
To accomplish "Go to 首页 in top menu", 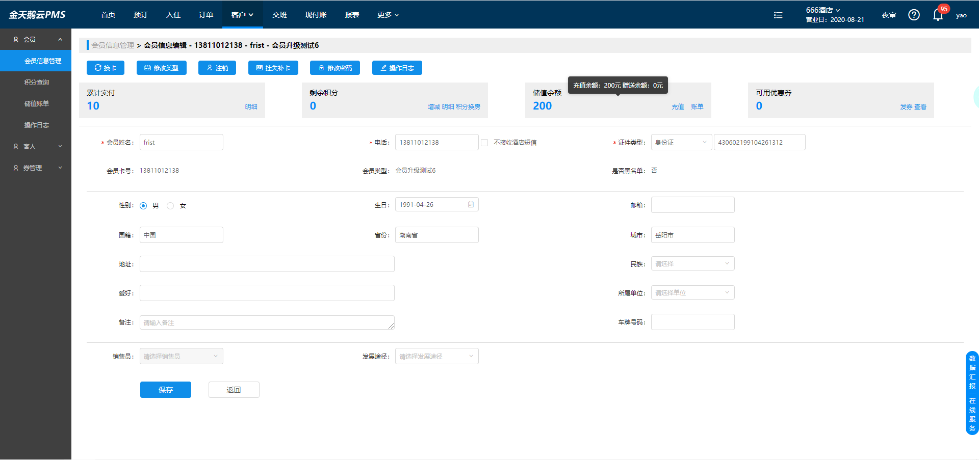I will point(108,15).
